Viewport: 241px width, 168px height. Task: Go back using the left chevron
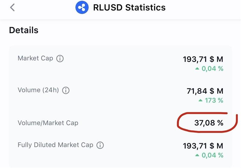click(12, 8)
